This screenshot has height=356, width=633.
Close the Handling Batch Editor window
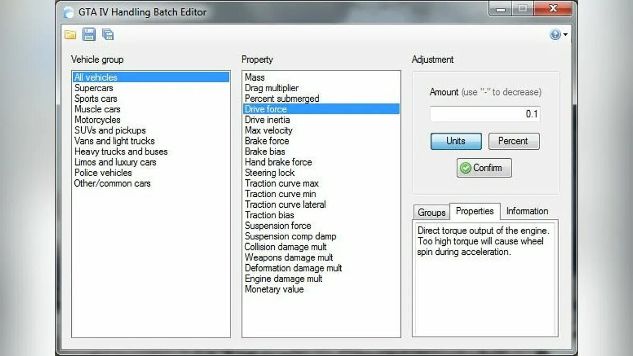[553, 9]
